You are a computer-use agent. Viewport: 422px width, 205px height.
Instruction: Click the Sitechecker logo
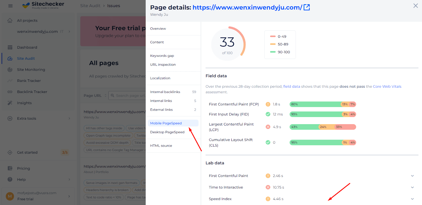43,5
